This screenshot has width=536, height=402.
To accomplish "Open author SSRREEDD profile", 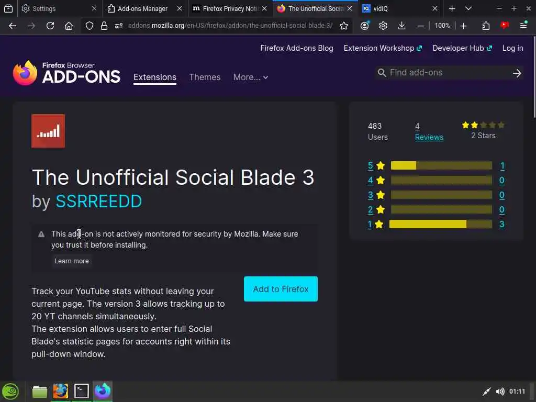I will coord(99,202).
